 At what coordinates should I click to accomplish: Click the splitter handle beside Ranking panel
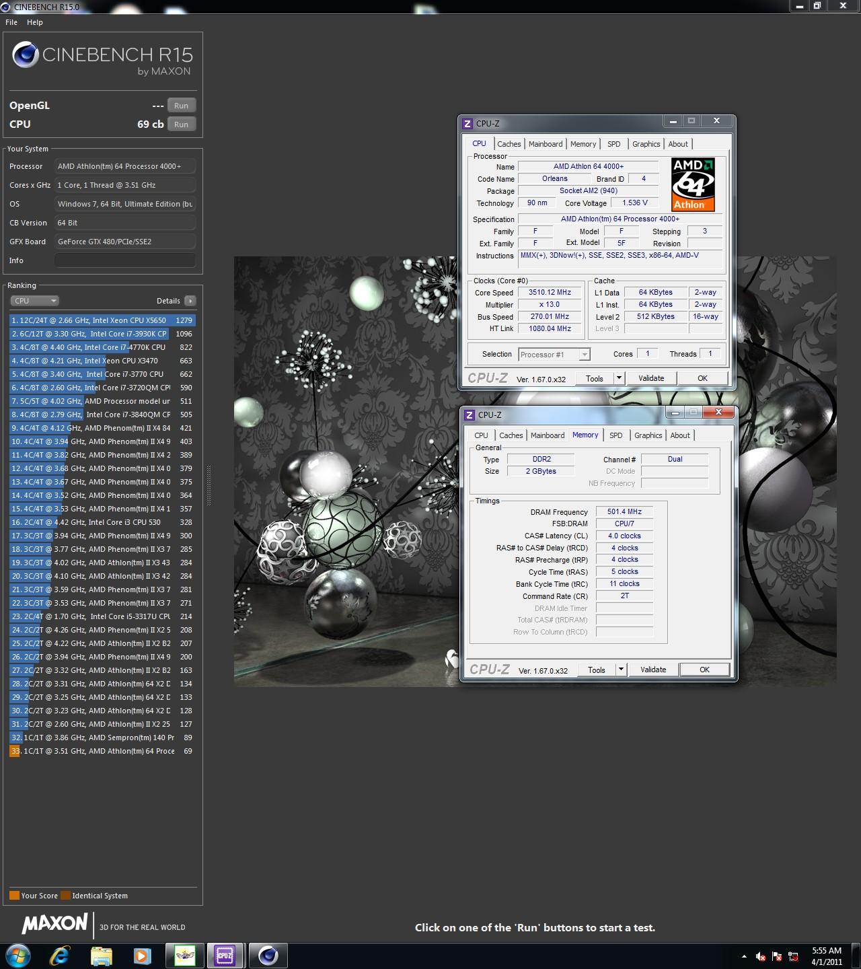tap(209, 485)
